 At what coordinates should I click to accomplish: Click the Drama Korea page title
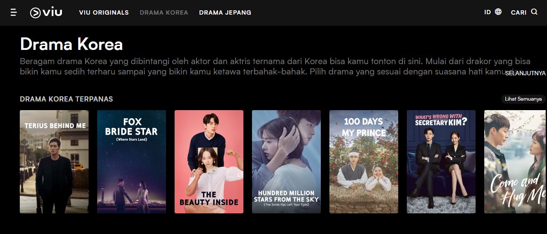71,44
